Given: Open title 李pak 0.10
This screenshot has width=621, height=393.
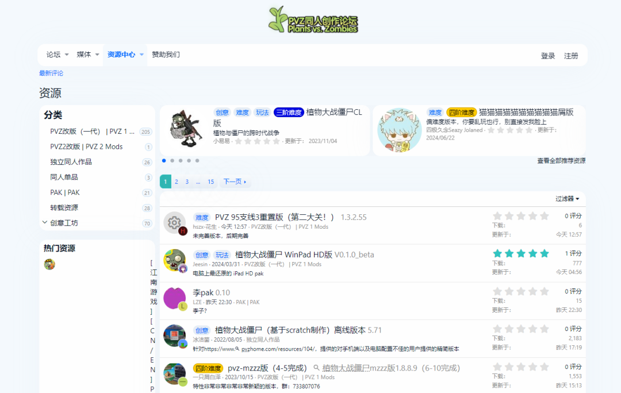Looking at the screenshot, I should [x=211, y=293].
